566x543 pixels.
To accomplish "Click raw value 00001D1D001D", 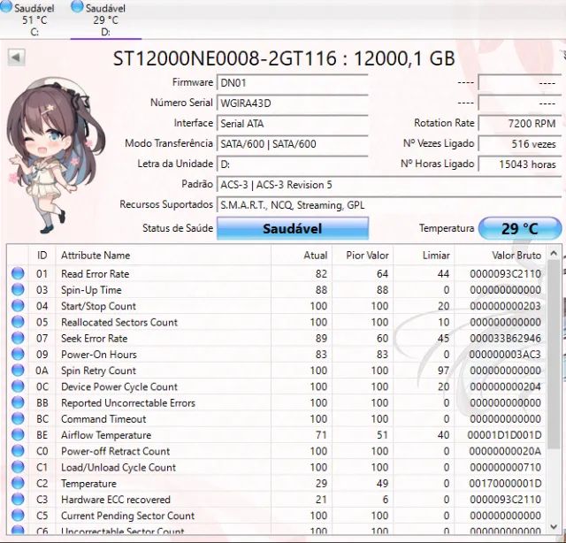I will pyautogui.click(x=504, y=435).
